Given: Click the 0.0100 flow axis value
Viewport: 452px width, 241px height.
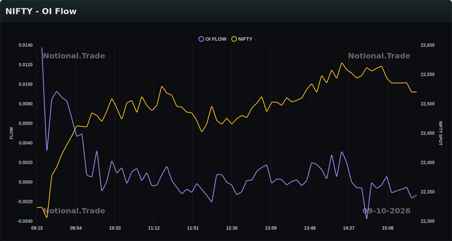Looking at the screenshot, I should (26, 84).
